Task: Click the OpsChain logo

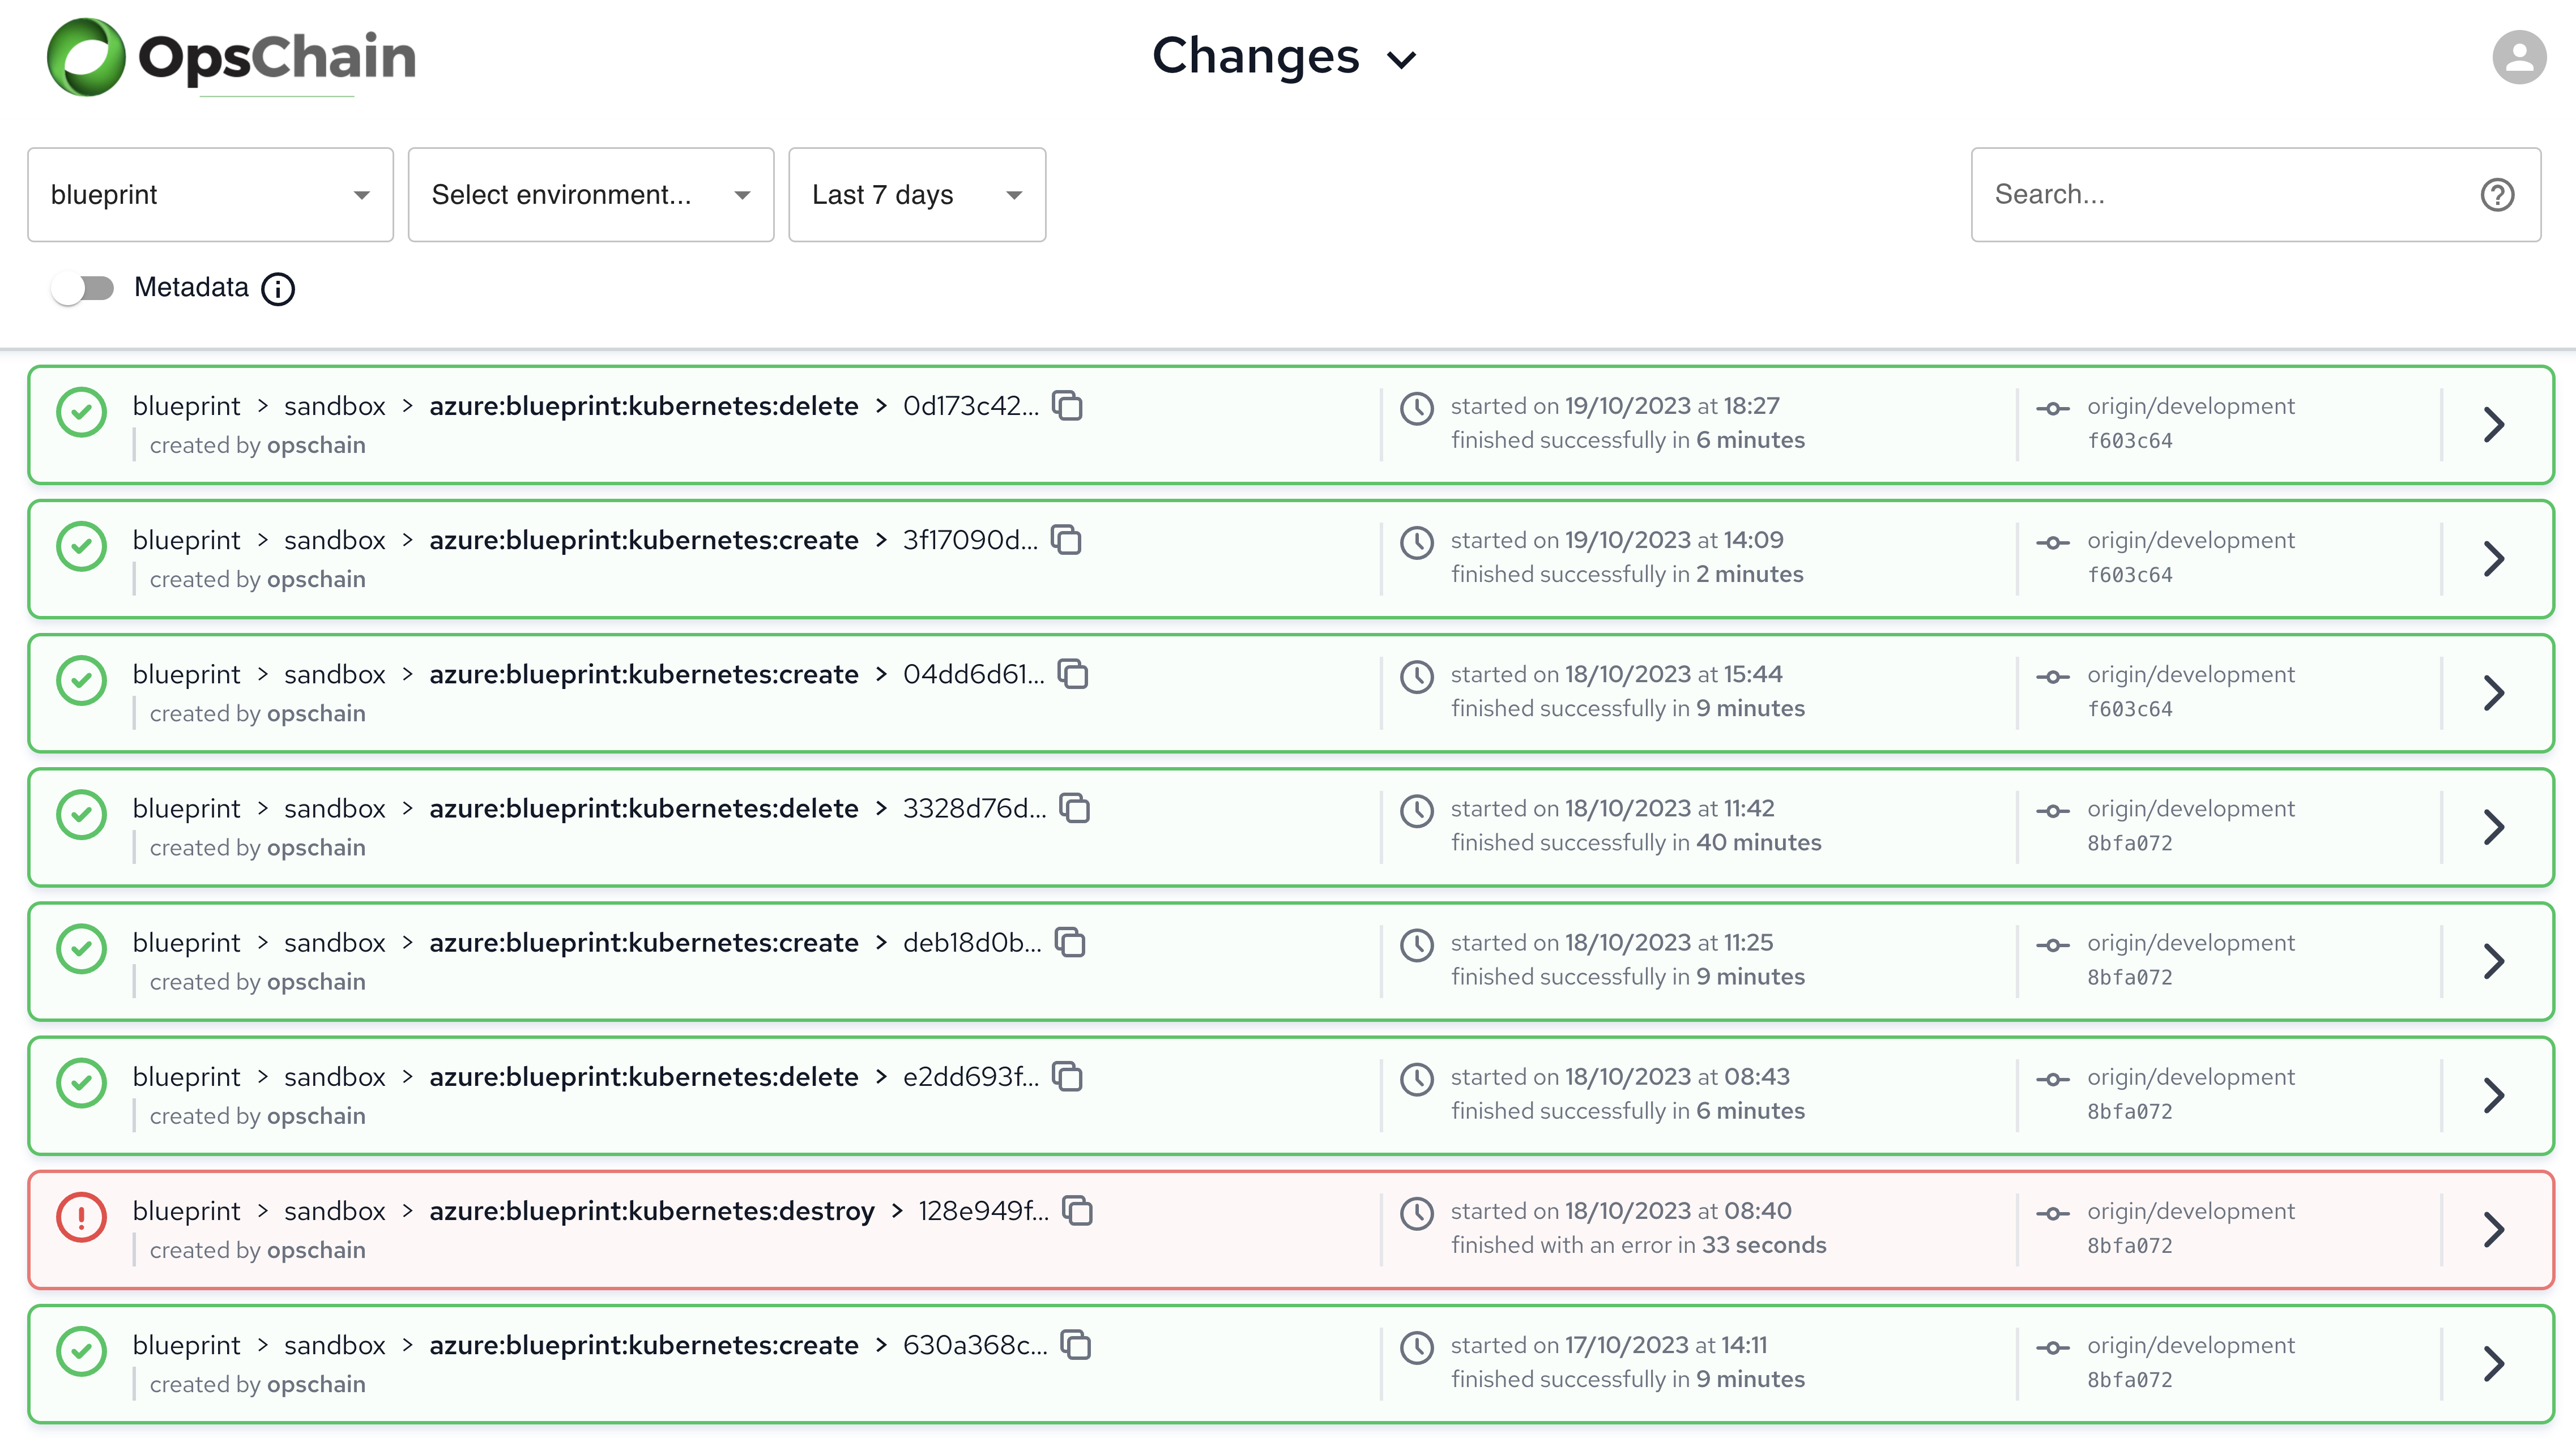Action: pyautogui.click(x=231, y=57)
